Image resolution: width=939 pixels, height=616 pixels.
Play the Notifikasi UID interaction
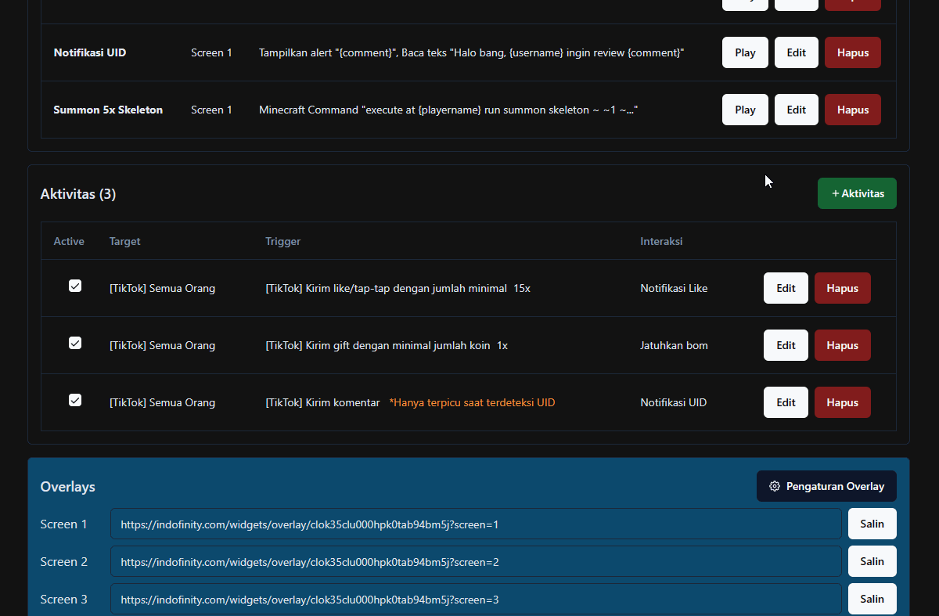pyautogui.click(x=745, y=52)
